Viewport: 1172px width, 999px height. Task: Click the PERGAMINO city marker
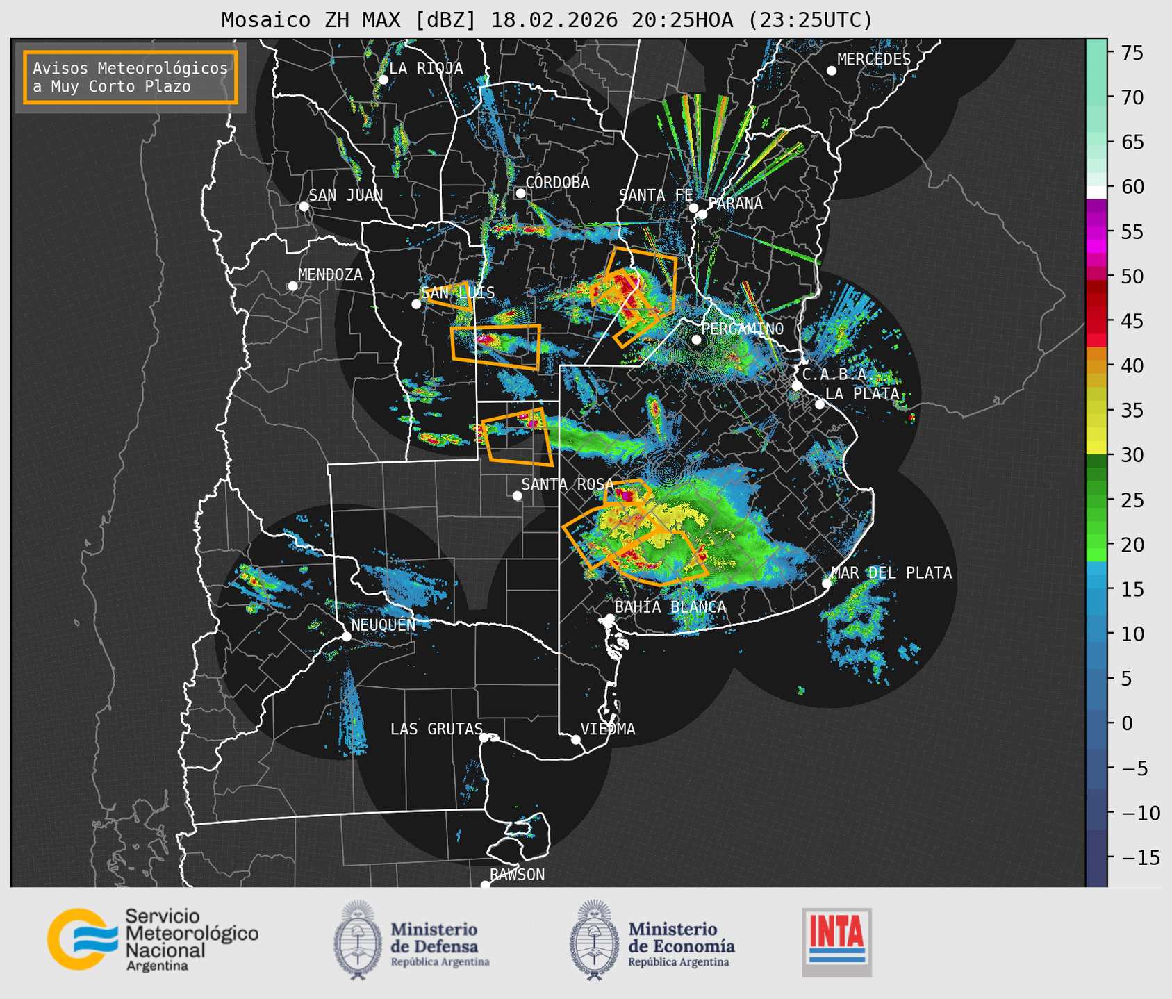coord(696,339)
